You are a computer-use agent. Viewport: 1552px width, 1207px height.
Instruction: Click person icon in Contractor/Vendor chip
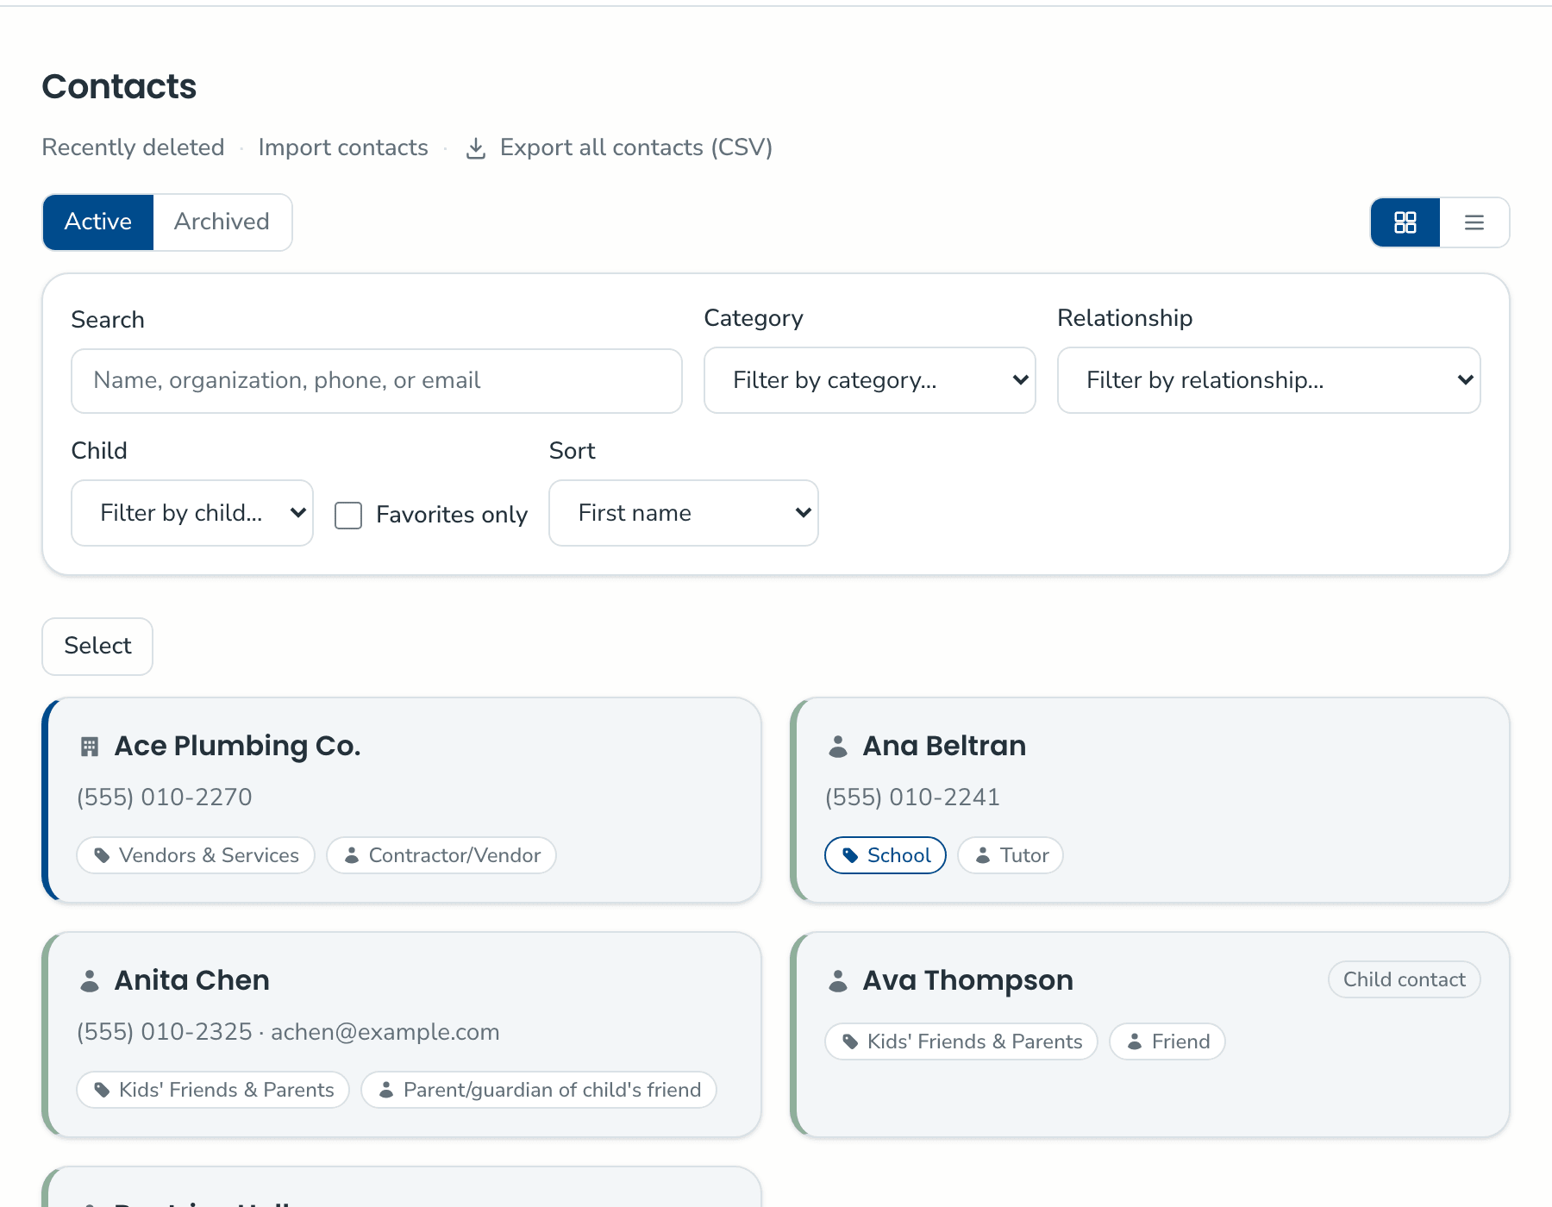[352, 855]
